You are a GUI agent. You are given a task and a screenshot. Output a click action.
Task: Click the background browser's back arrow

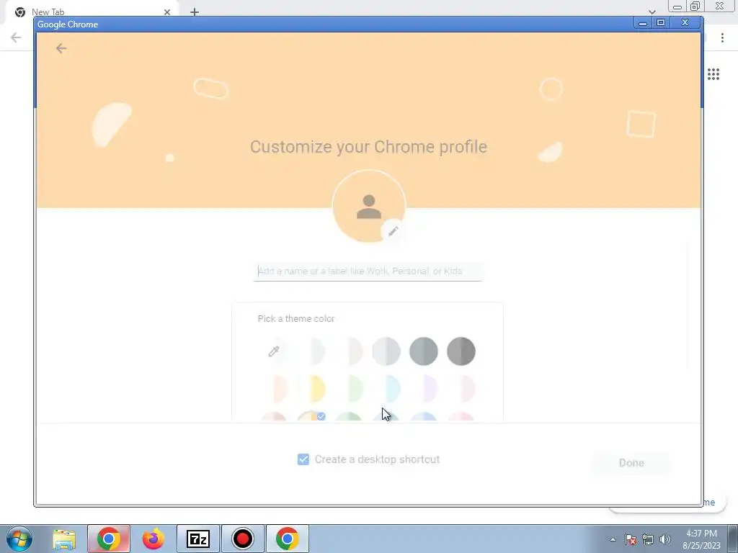16,37
